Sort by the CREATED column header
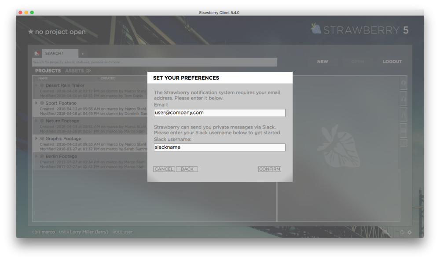 108,78
